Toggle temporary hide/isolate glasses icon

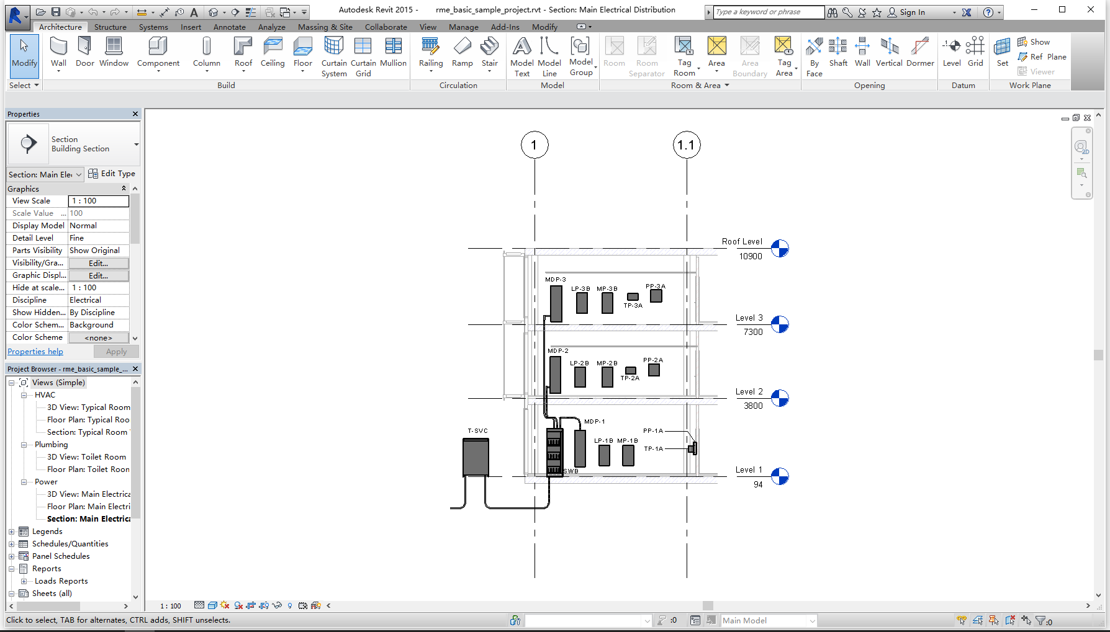277,605
